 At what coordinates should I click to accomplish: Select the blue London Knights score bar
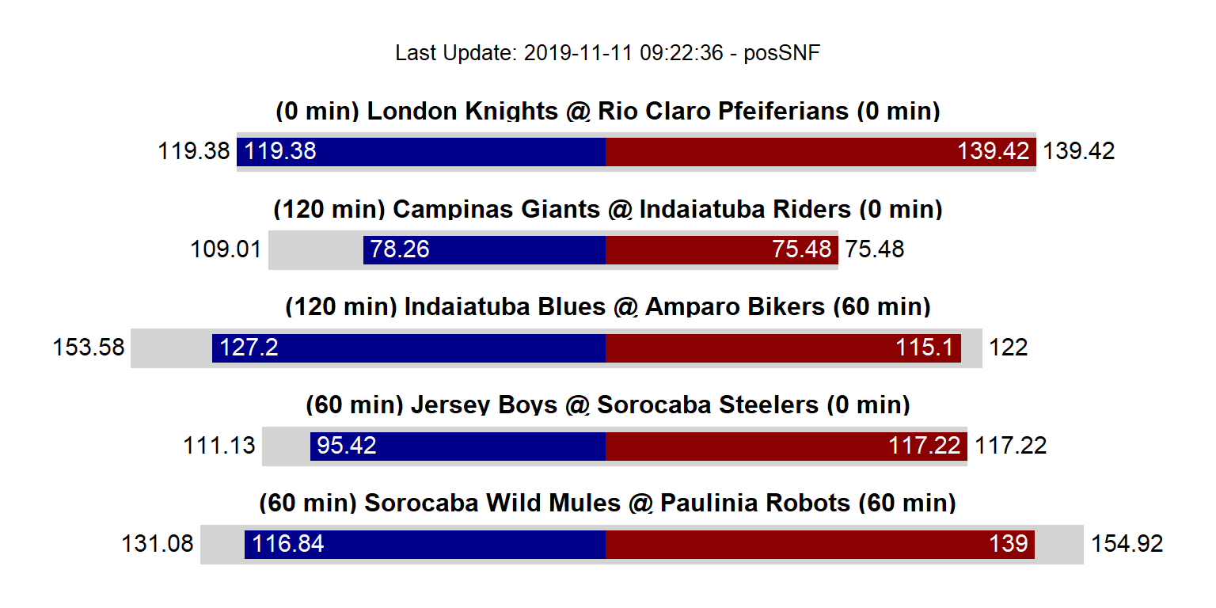(x=421, y=151)
